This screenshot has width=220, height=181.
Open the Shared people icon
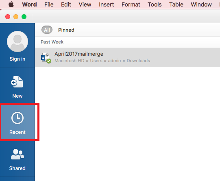tap(17, 154)
